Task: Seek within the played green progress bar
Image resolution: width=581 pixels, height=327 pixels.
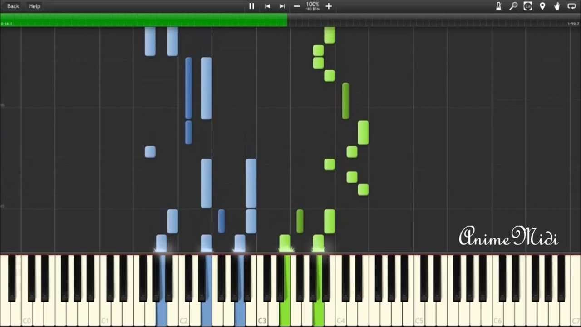Action: click(x=143, y=20)
